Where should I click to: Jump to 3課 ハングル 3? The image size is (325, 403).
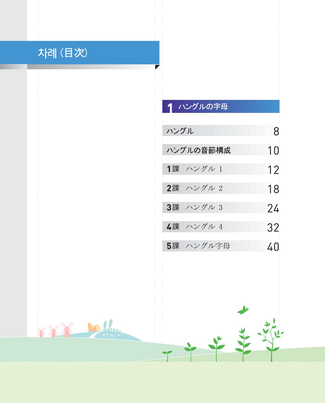click(x=195, y=208)
